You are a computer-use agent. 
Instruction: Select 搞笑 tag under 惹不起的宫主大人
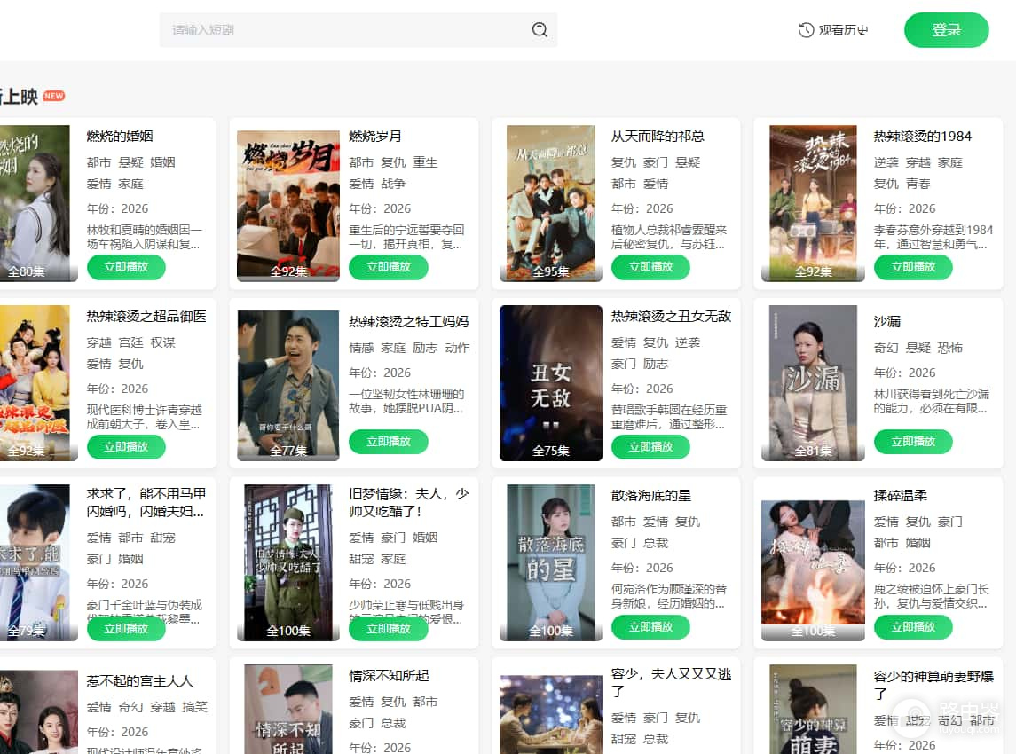pos(194,707)
